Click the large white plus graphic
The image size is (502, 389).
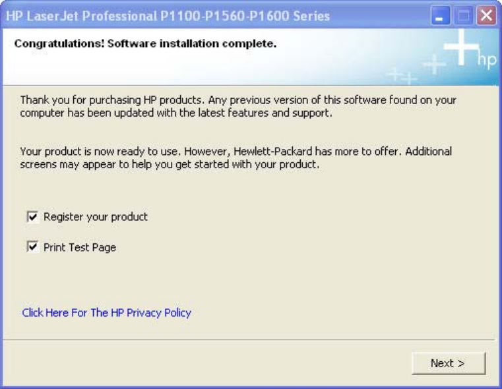[461, 46]
